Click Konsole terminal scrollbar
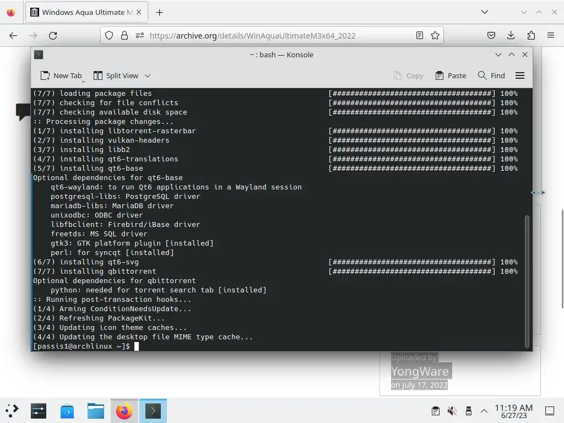The width and height of the screenshot is (564, 423). click(x=527, y=281)
